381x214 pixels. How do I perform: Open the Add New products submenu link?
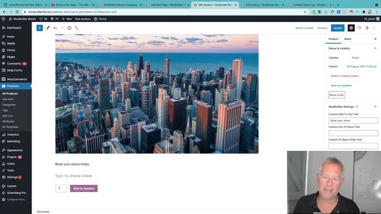coord(8,99)
